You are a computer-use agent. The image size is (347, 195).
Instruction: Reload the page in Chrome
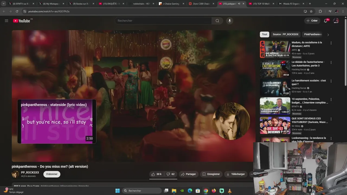17,11
